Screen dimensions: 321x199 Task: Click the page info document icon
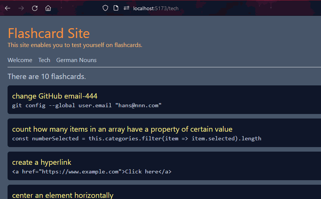pos(116,8)
